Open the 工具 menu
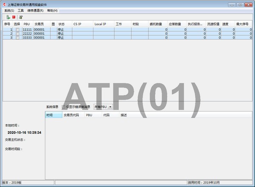Screen dimensions: 255x187 (x=21, y=11)
